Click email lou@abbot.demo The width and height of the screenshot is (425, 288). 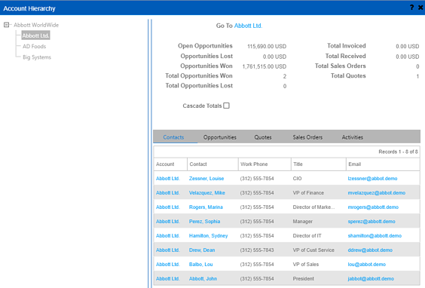(367, 265)
